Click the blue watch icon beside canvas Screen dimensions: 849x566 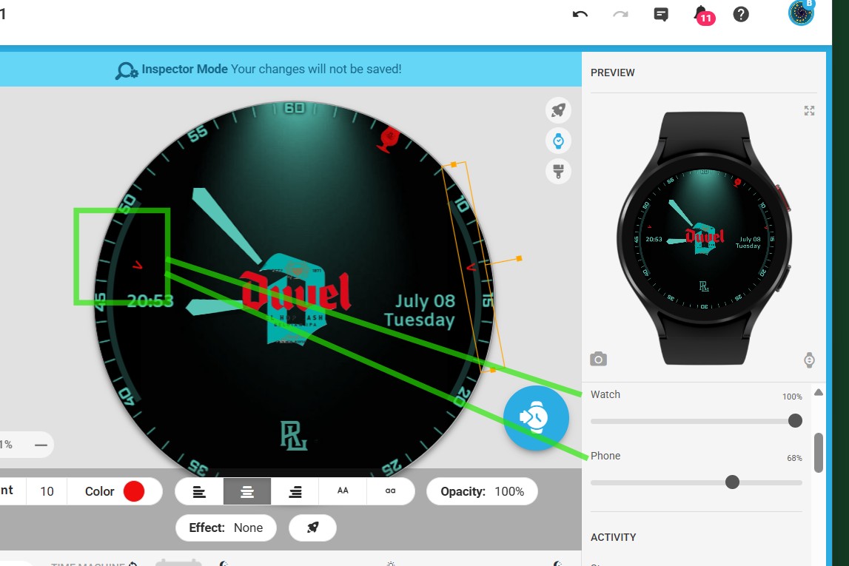point(558,141)
